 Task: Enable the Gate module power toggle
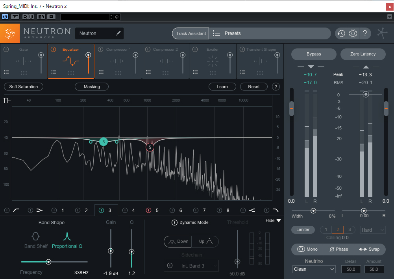pyautogui.click(x=6, y=50)
